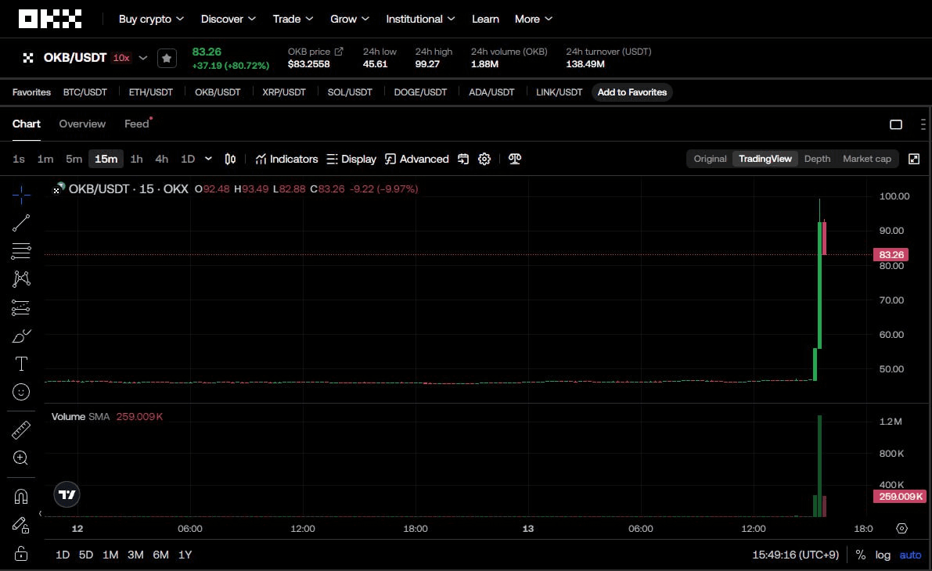Toggle auto scale mode
This screenshot has height=571, width=932.
pos(910,555)
